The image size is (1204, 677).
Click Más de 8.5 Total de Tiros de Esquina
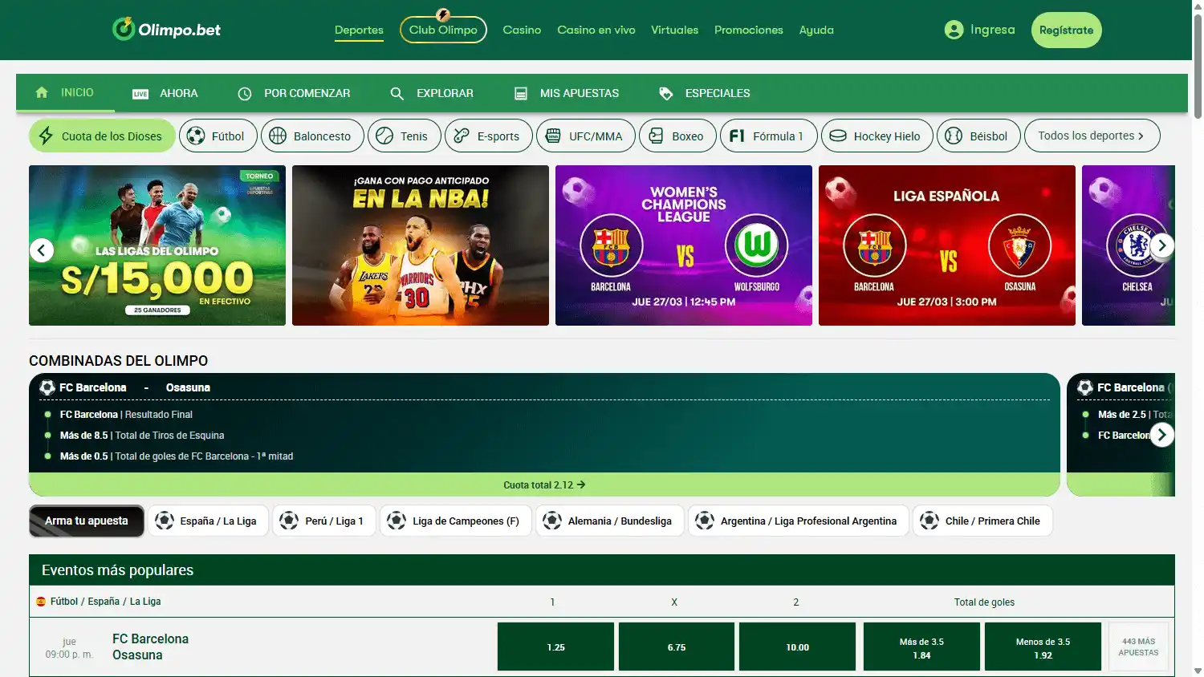(x=142, y=436)
